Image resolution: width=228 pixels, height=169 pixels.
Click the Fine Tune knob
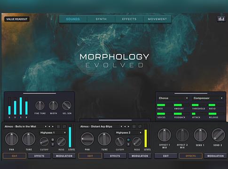[x=40, y=106]
